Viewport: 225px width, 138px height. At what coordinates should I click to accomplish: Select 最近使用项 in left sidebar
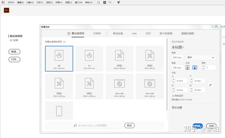[x=16, y=36]
